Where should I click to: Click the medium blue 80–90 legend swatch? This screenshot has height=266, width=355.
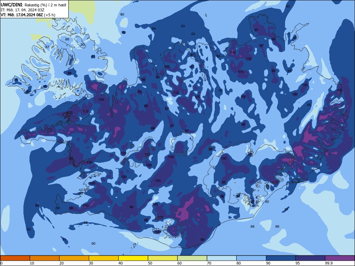pyautogui.click(x=251, y=258)
